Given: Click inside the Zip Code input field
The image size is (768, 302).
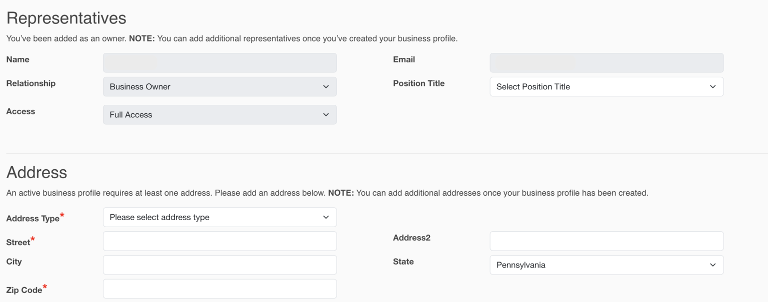Looking at the screenshot, I should (x=219, y=289).
